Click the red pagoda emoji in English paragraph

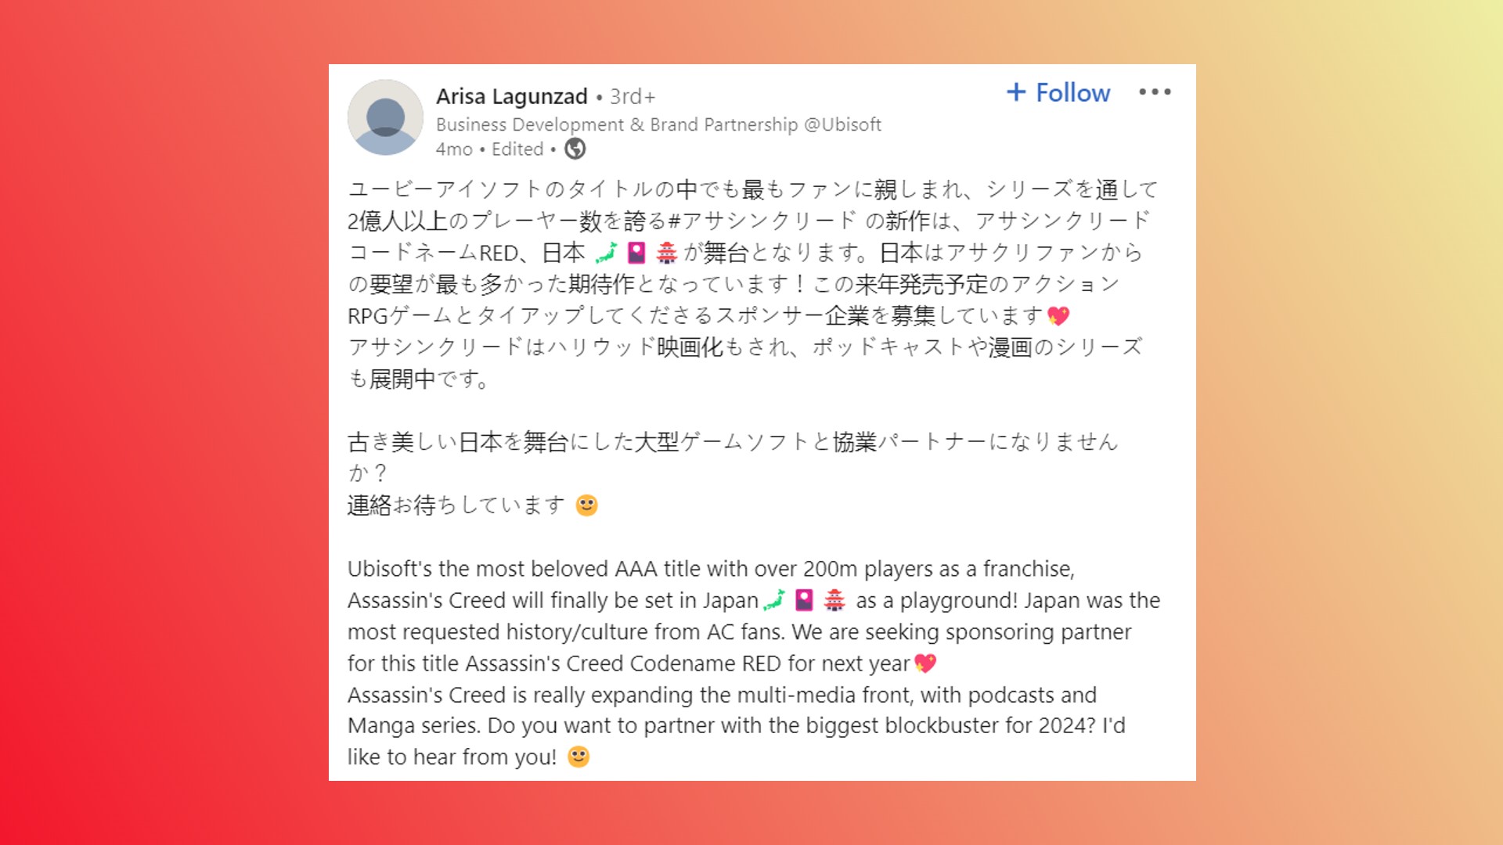(x=834, y=600)
